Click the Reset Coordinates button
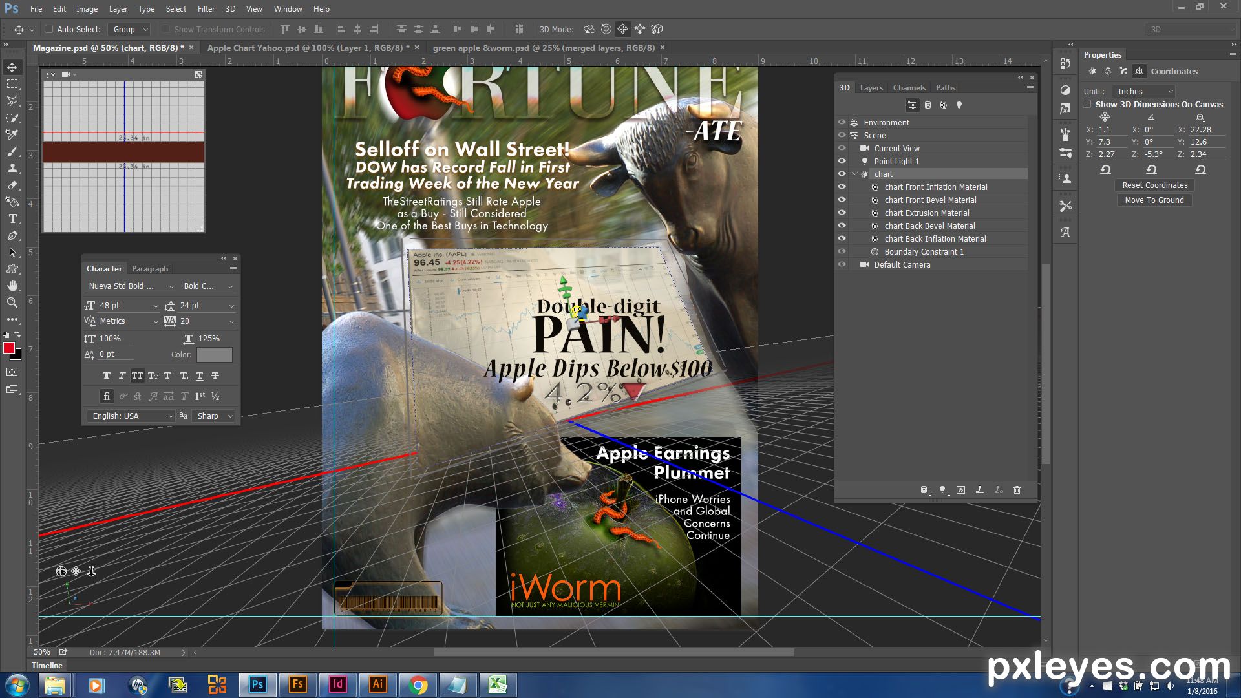The height and width of the screenshot is (698, 1241). point(1154,185)
